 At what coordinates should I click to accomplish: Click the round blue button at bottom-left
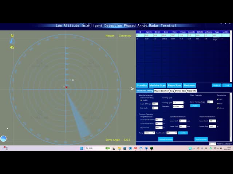[x=3, y=138]
